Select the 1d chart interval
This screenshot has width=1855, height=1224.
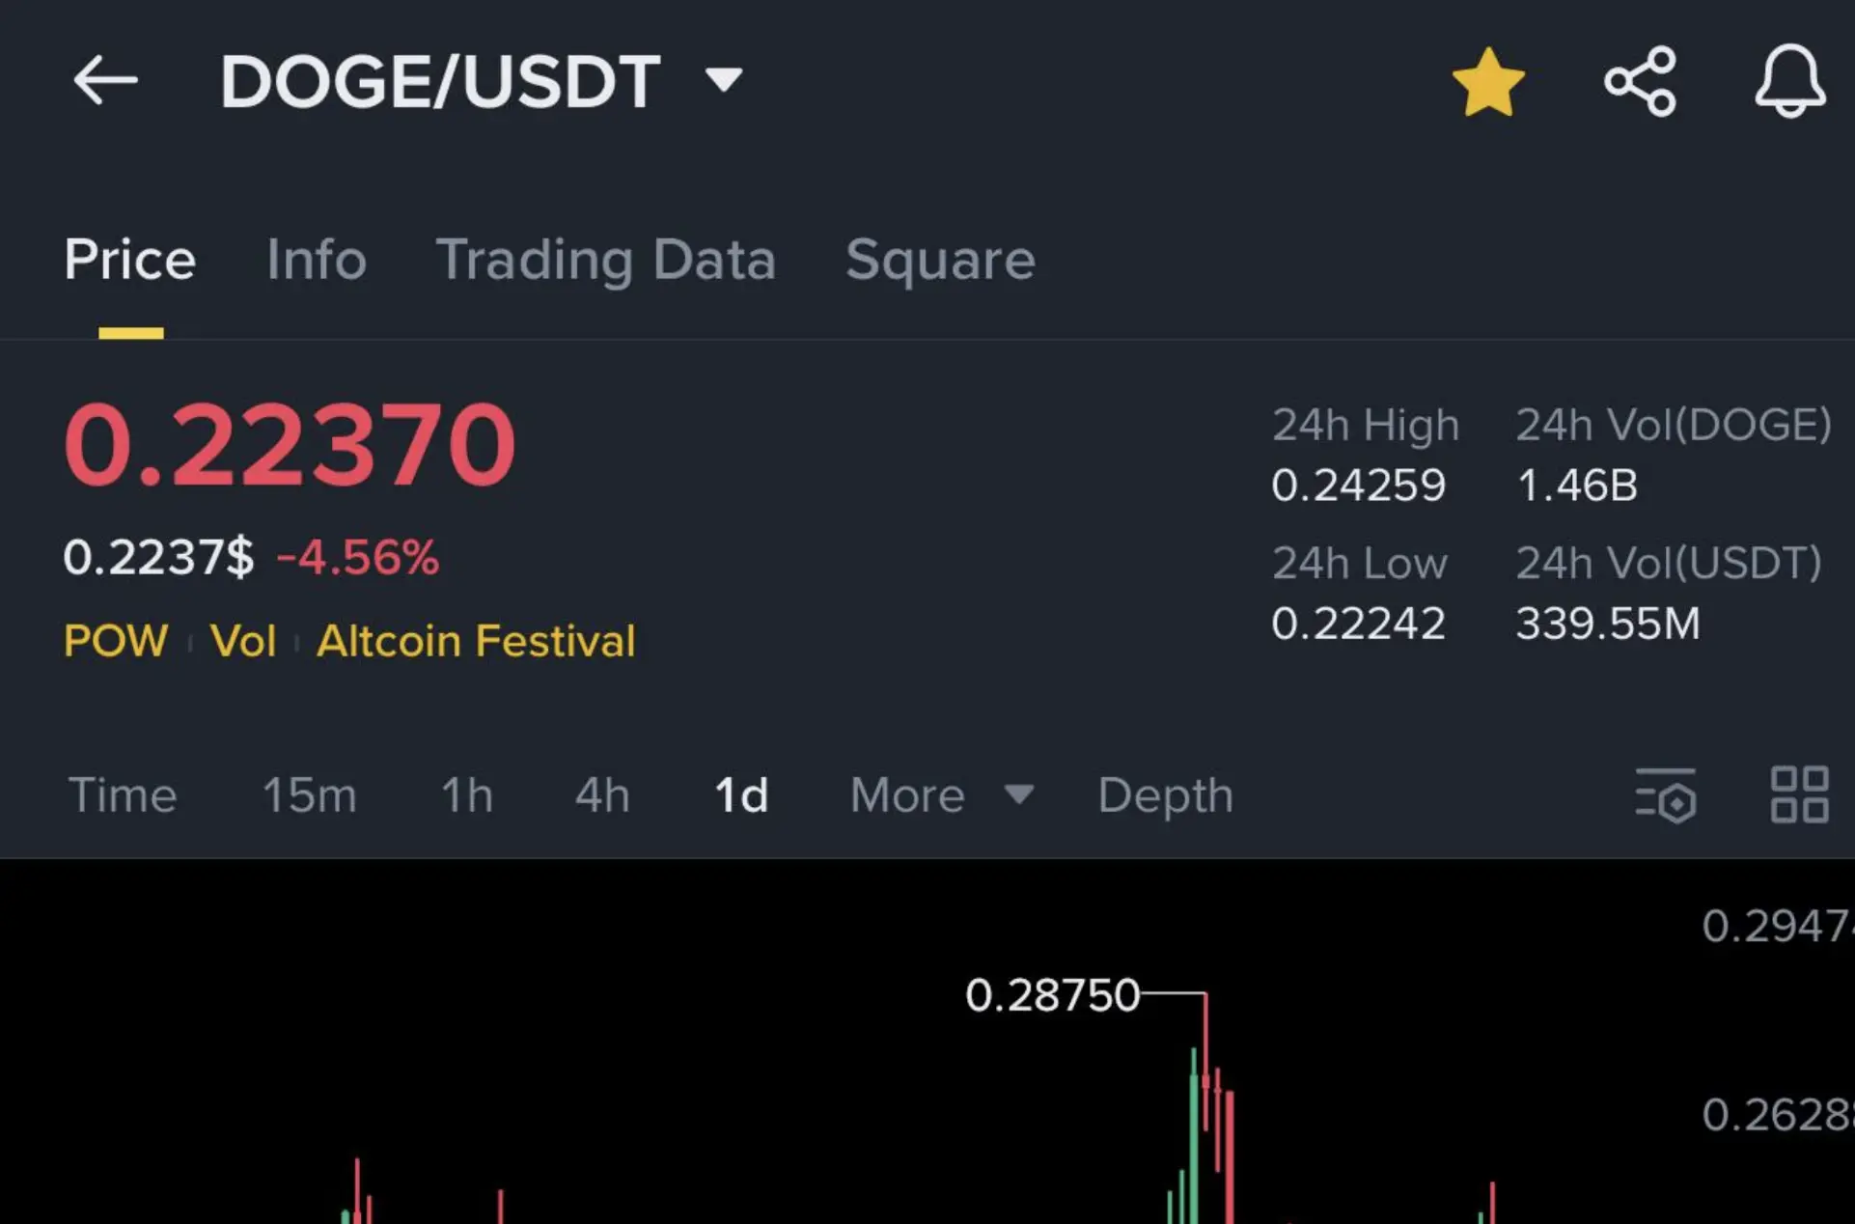(741, 795)
